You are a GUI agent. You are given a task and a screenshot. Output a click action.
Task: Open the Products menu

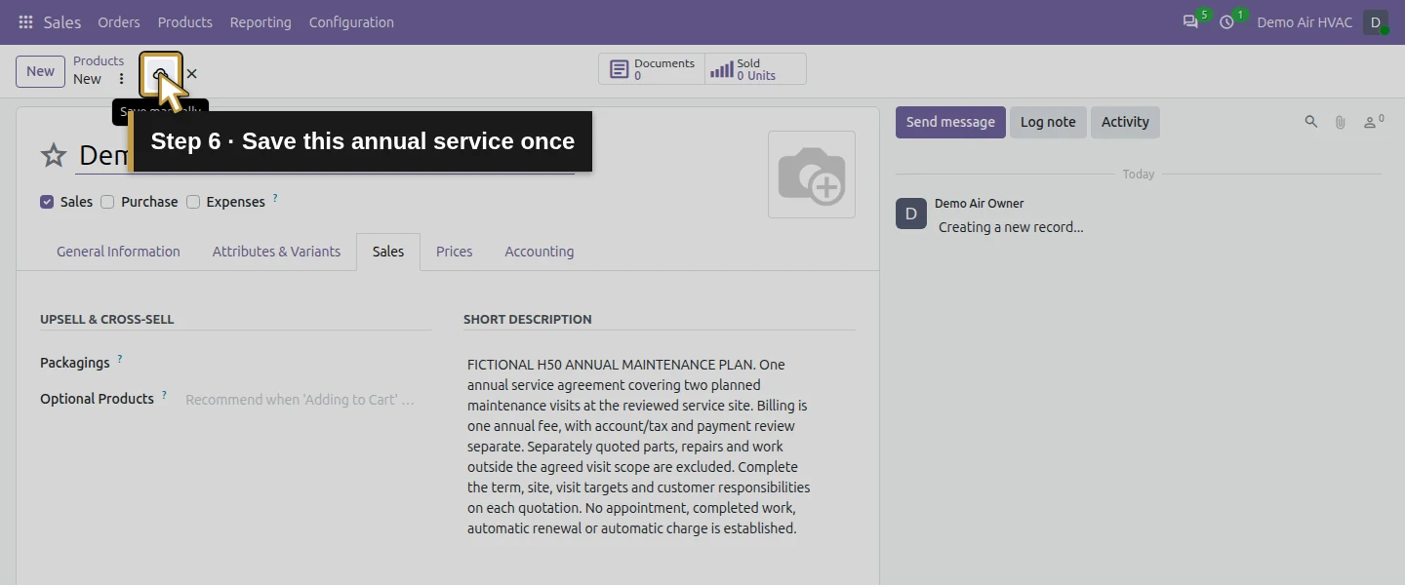[x=185, y=22]
